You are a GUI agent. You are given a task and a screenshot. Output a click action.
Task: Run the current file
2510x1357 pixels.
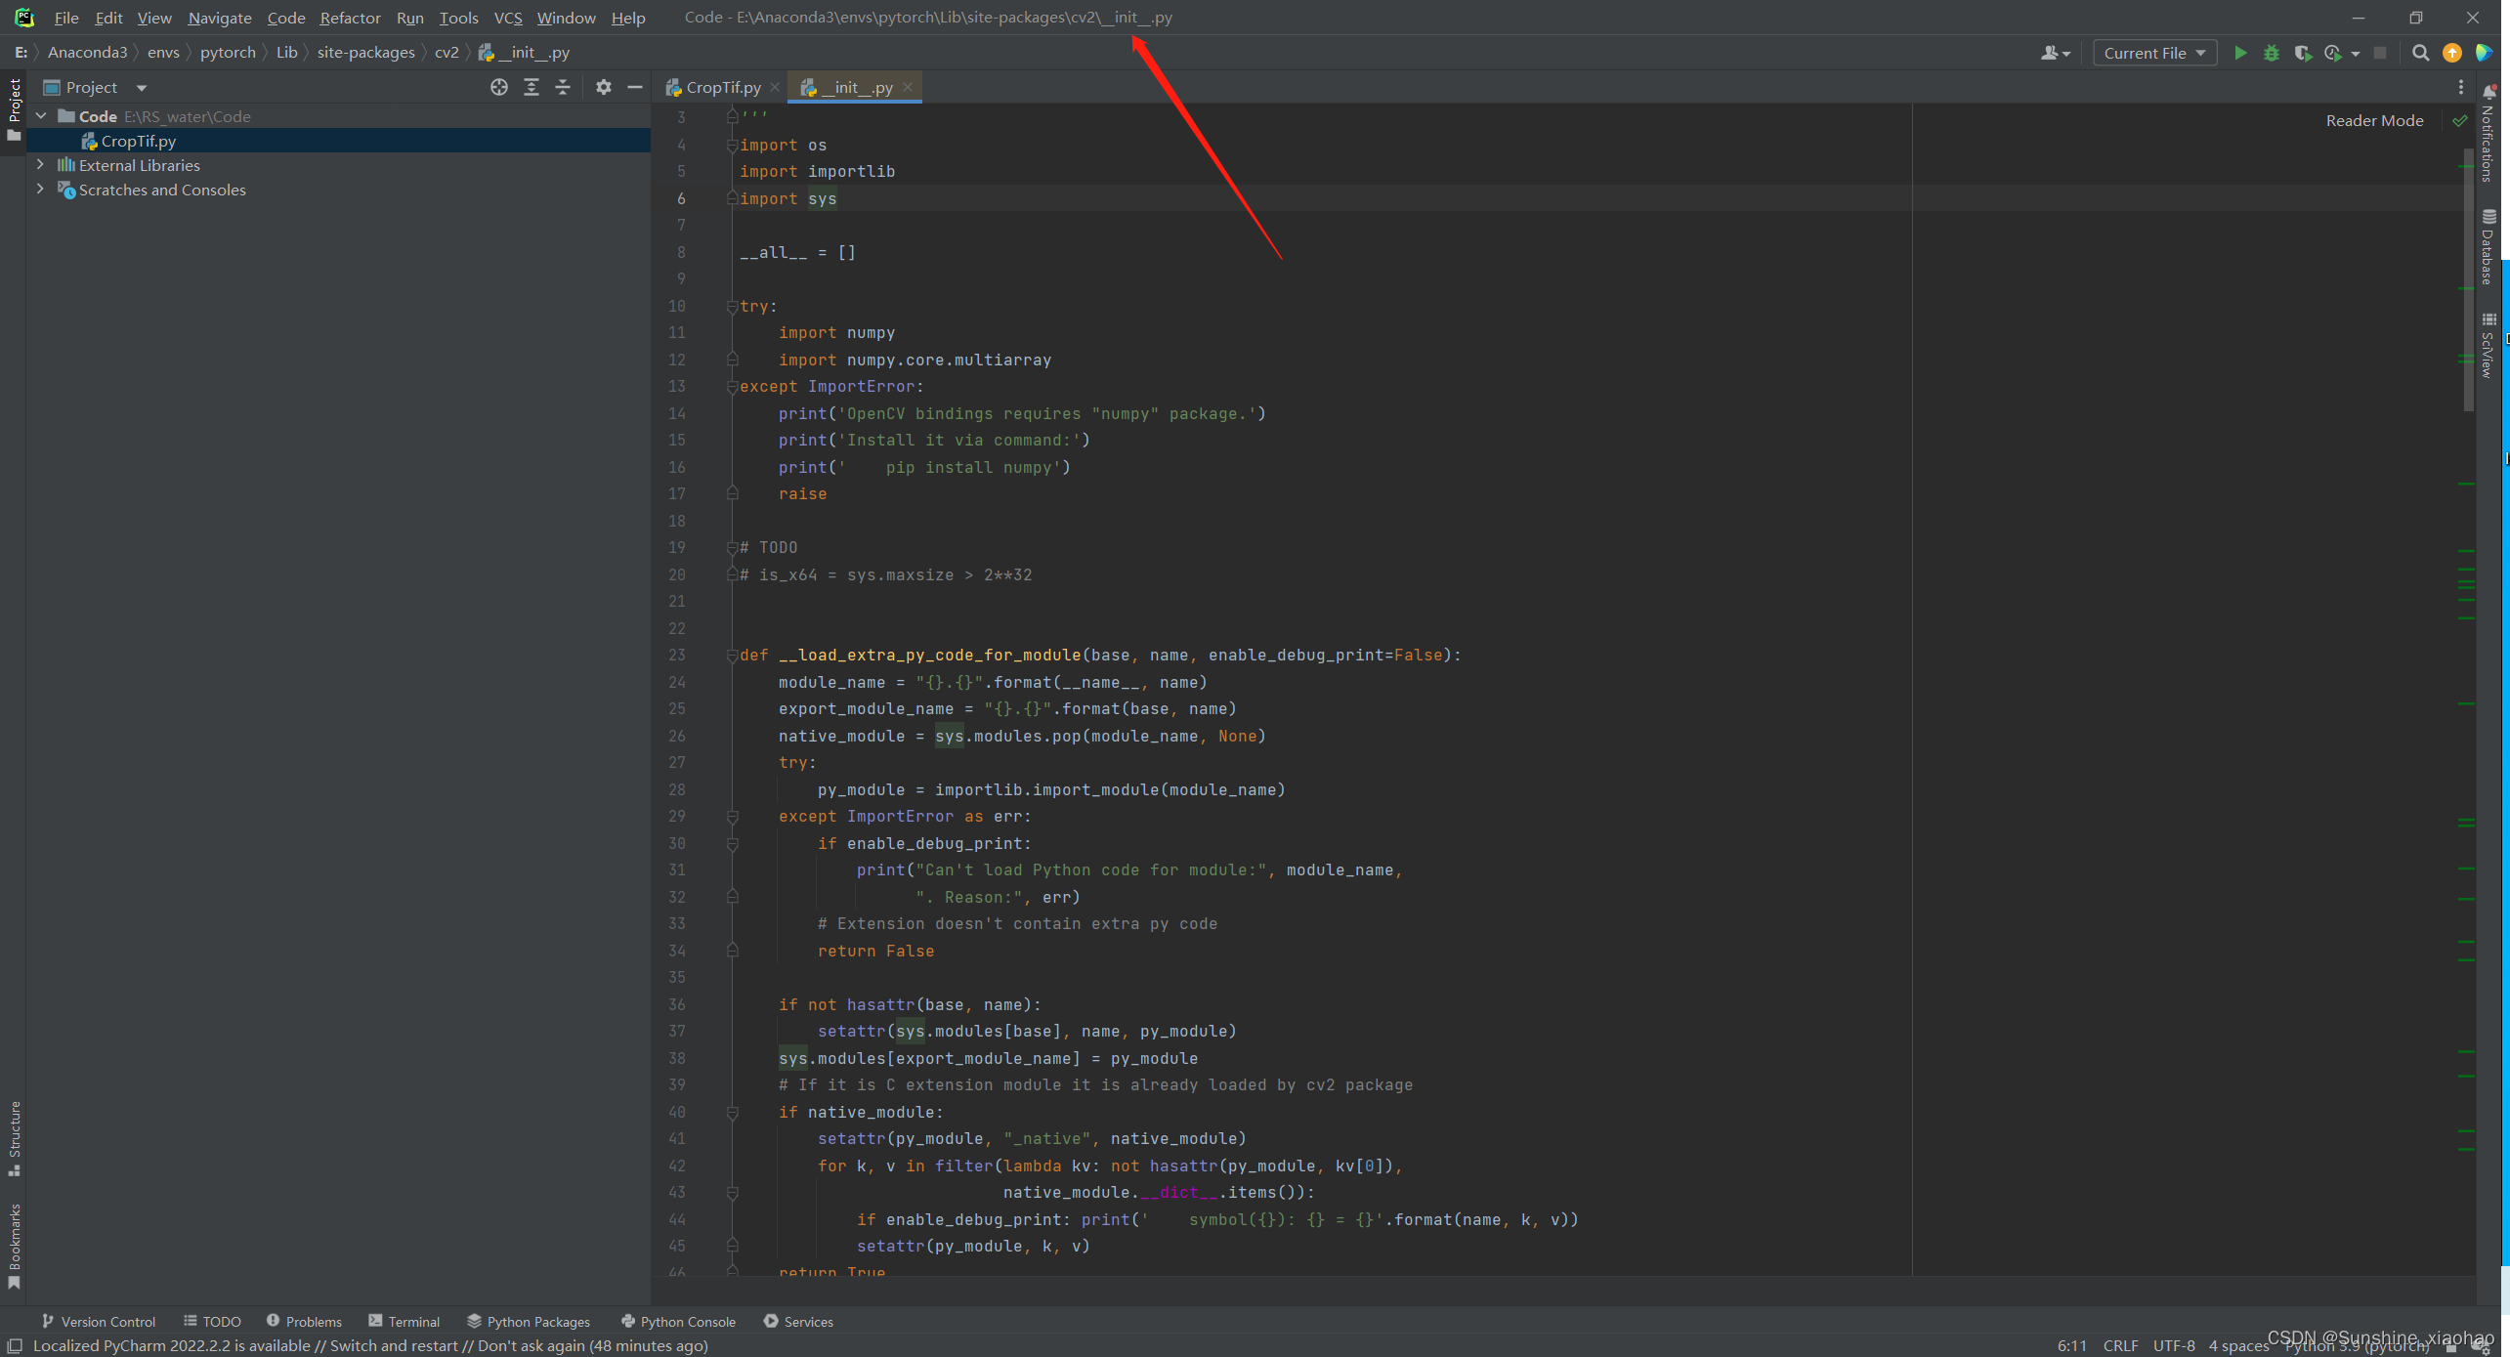pos(2240,53)
